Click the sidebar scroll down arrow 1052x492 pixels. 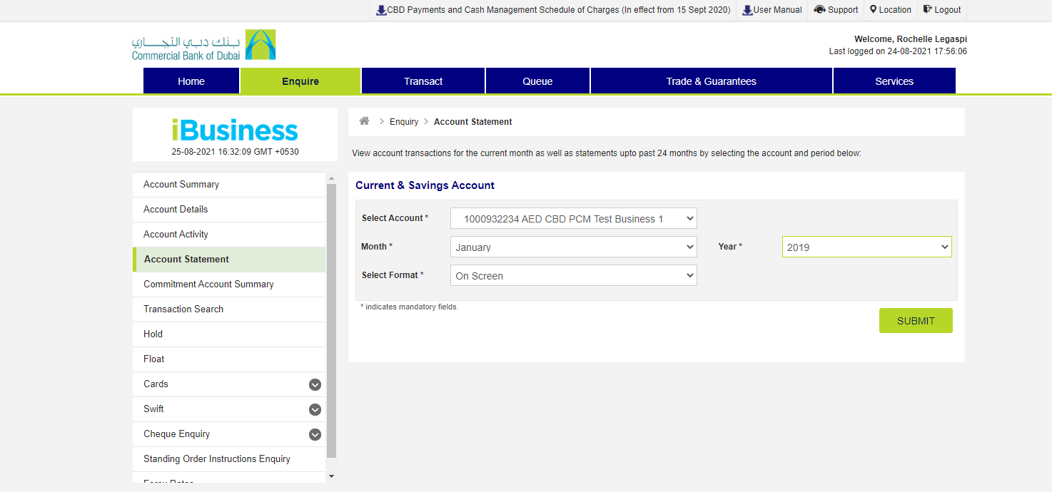(331, 476)
